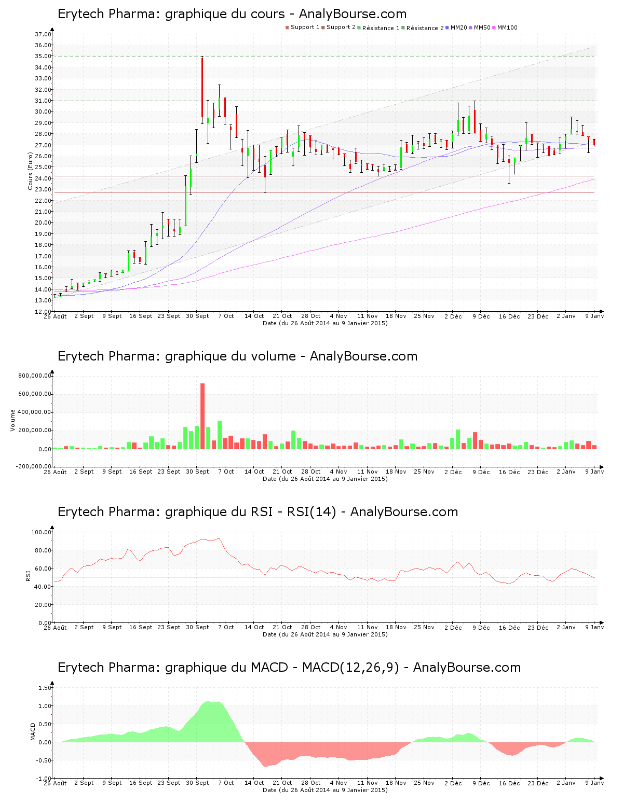
Task: Click '30 Sept' date on price chart axis
Action: coord(198,316)
